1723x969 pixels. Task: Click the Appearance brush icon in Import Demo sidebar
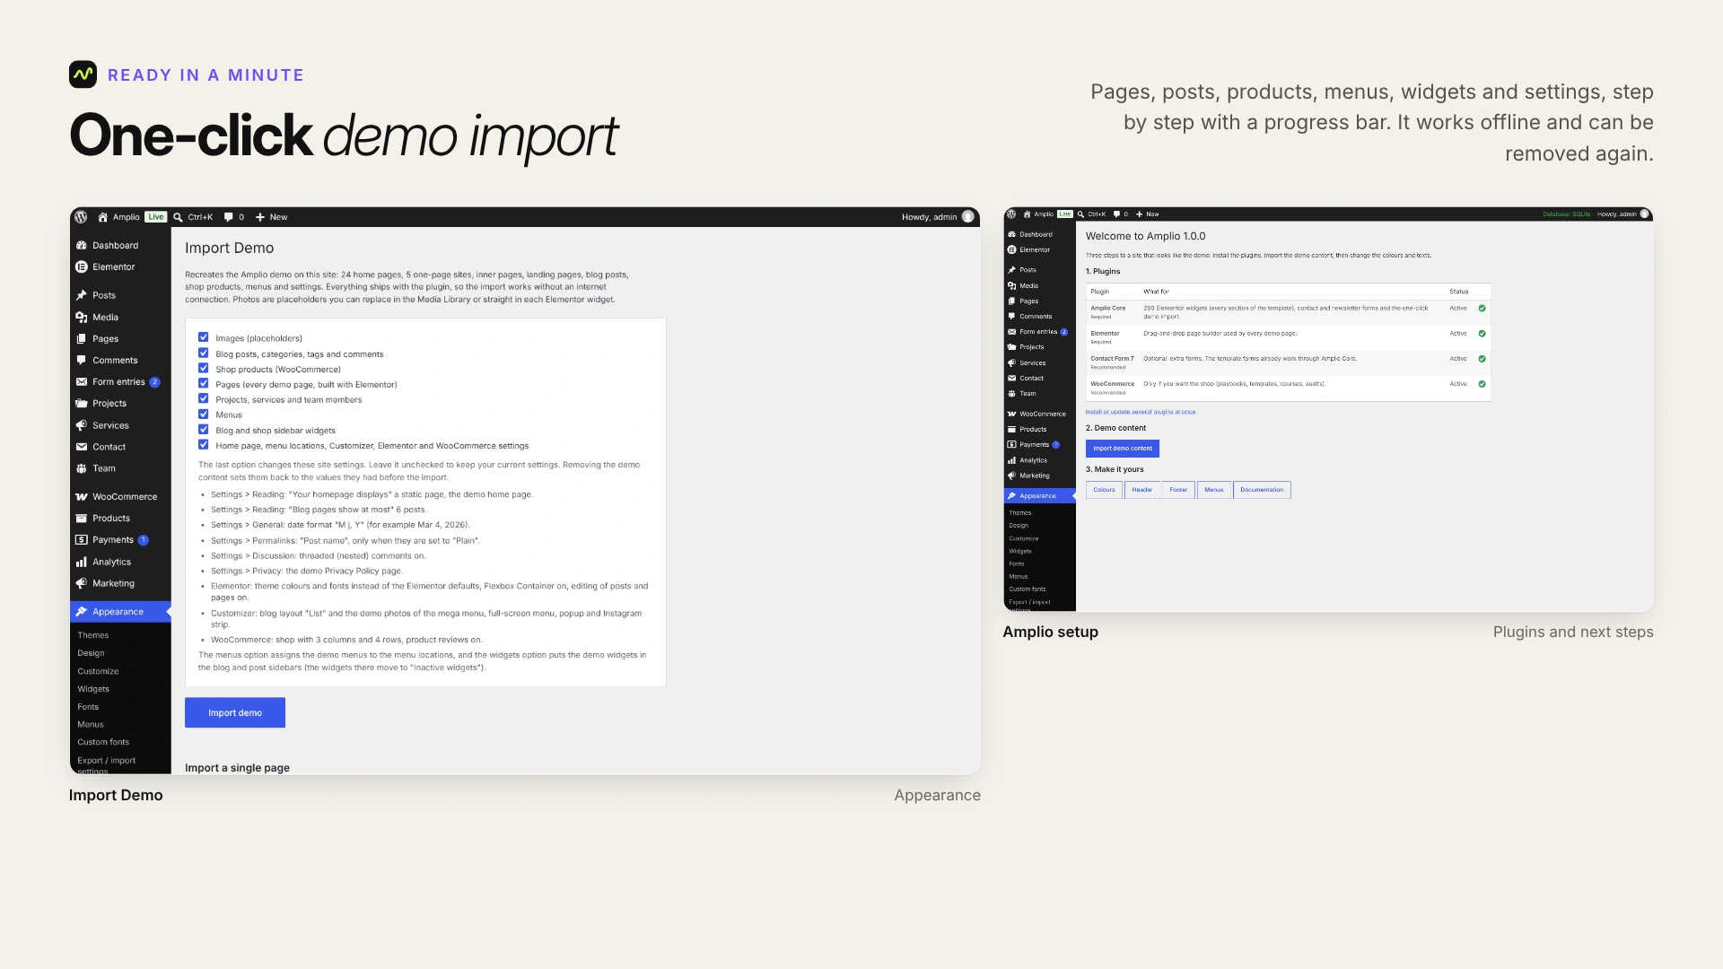(82, 611)
